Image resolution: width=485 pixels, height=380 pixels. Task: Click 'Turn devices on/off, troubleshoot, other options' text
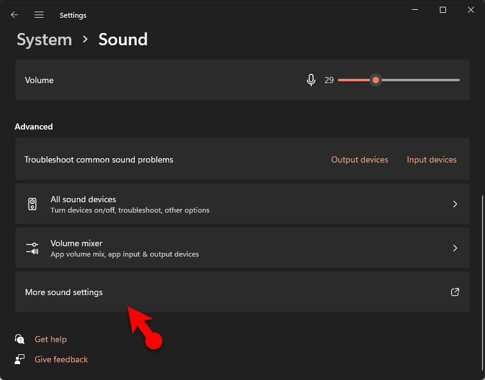click(130, 210)
